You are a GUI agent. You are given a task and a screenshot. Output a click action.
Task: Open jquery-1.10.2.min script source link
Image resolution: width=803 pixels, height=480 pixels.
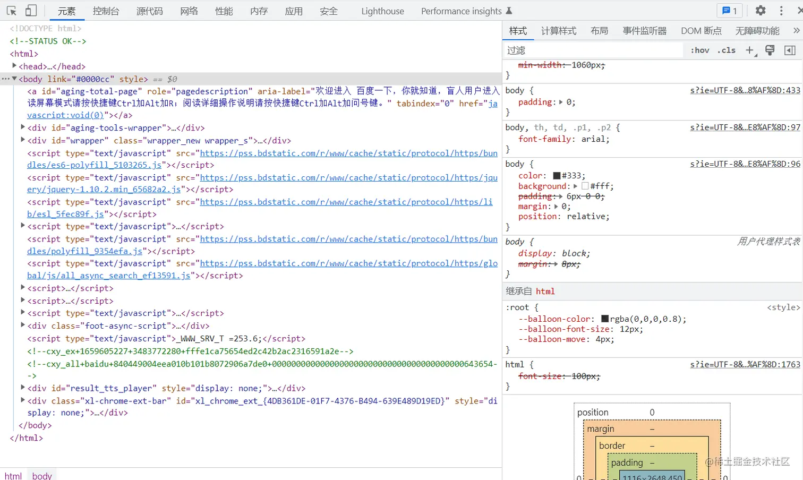pyautogui.click(x=262, y=183)
